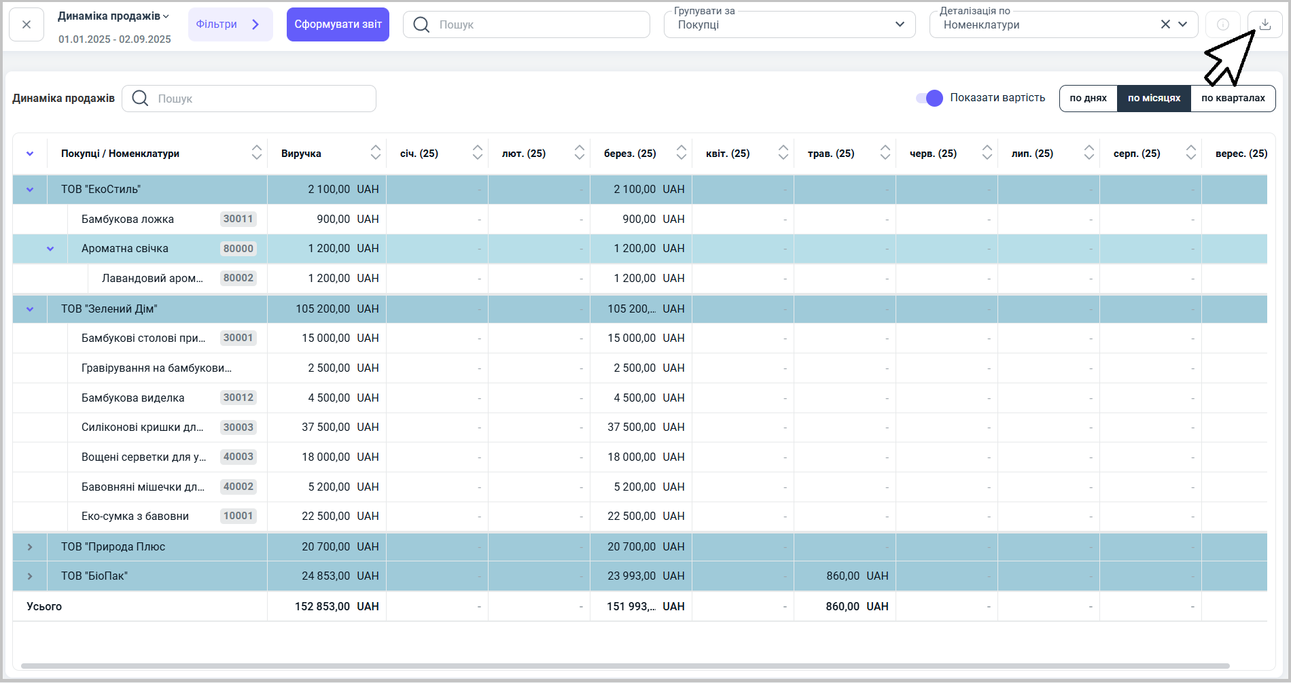Viewport: 1291px width, 683px height.
Task: Select the по місяцях view
Action: (1154, 98)
